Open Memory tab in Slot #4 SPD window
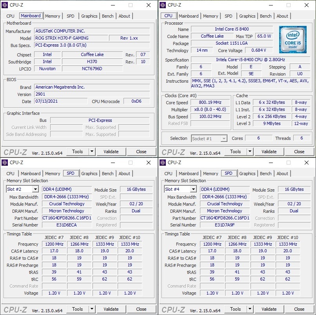The image size is (316, 315). point(211,174)
